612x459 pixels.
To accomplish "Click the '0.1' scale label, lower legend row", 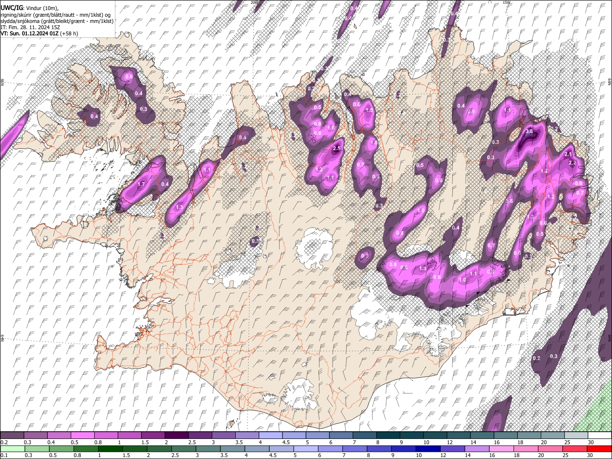I will coord(3,455).
